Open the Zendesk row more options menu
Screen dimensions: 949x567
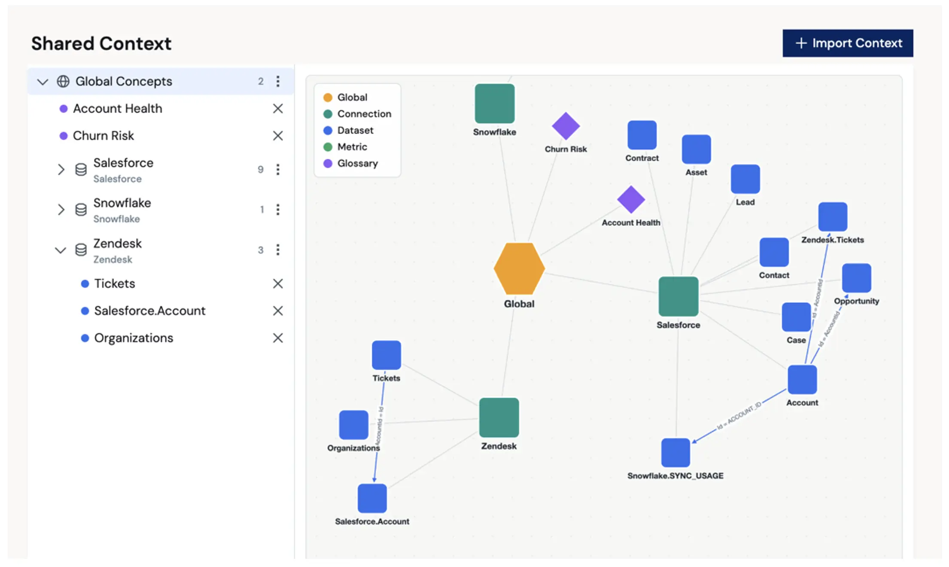[x=278, y=250]
